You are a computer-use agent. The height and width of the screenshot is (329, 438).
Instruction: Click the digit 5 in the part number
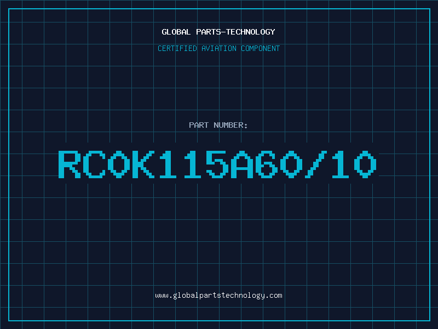point(217,164)
